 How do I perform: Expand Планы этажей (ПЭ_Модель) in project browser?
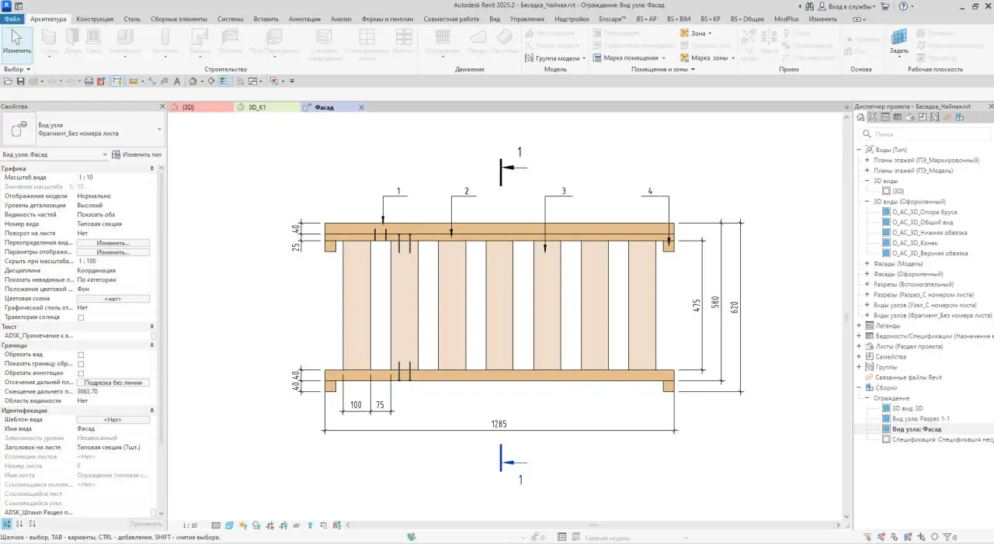(x=867, y=169)
